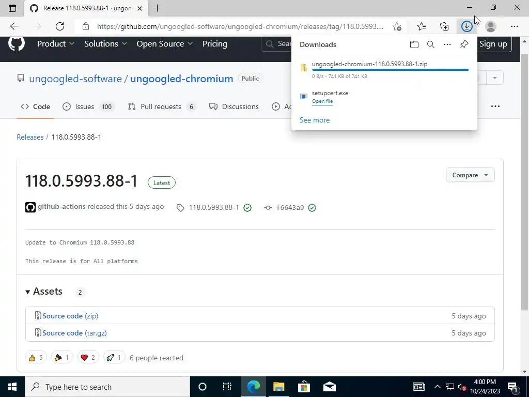
Task: Go to the GitHub homepage logo
Action: [x=17, y=44]
